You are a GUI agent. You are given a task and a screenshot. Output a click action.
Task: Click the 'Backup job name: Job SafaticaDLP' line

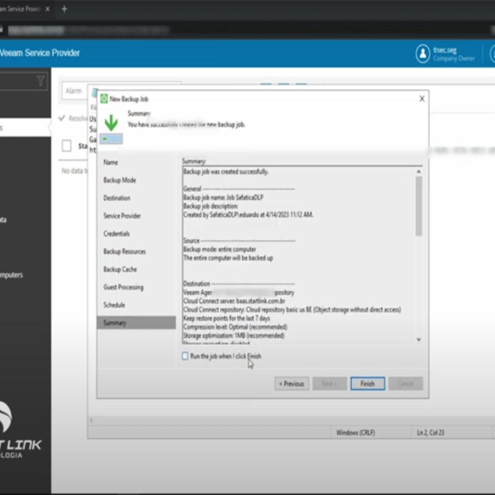tap(223, 198)
